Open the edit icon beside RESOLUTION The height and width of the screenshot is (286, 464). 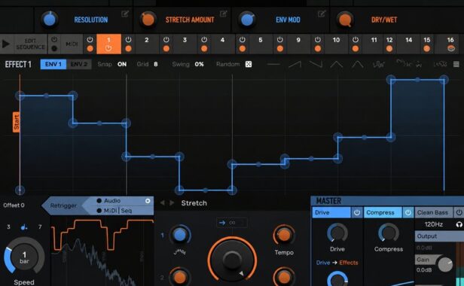[125, 14]
